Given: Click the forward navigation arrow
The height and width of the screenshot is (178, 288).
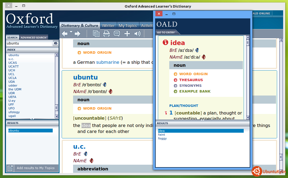Looking at the screenshot, I should pos(78,34).
